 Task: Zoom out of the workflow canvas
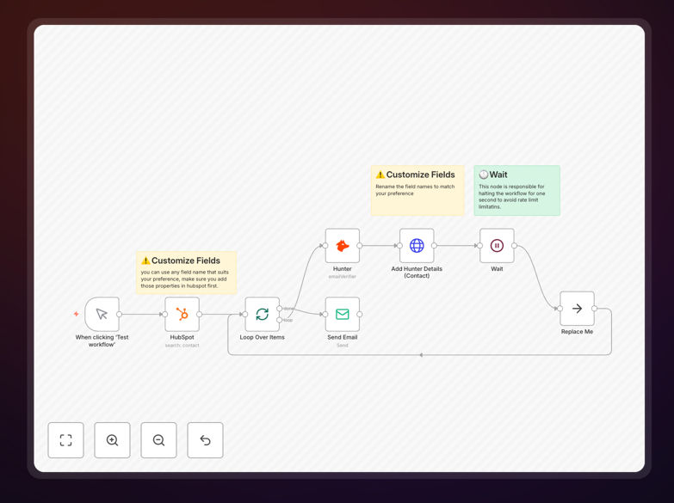pos(158,440)
